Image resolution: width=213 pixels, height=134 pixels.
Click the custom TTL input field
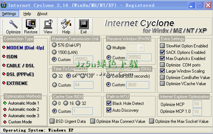pyautogui.click(x=84, y=85)
